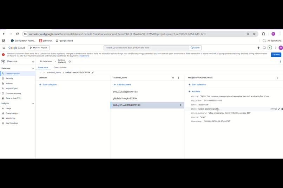Image resolution: width=283 pixels, height=188 pixels.
Task: Reload the page with the refresh icon
Action: [17, 34]
